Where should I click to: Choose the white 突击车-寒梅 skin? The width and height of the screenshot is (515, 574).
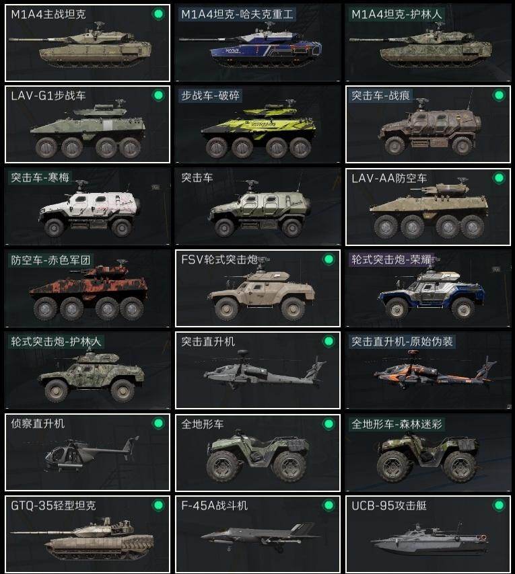88,207
